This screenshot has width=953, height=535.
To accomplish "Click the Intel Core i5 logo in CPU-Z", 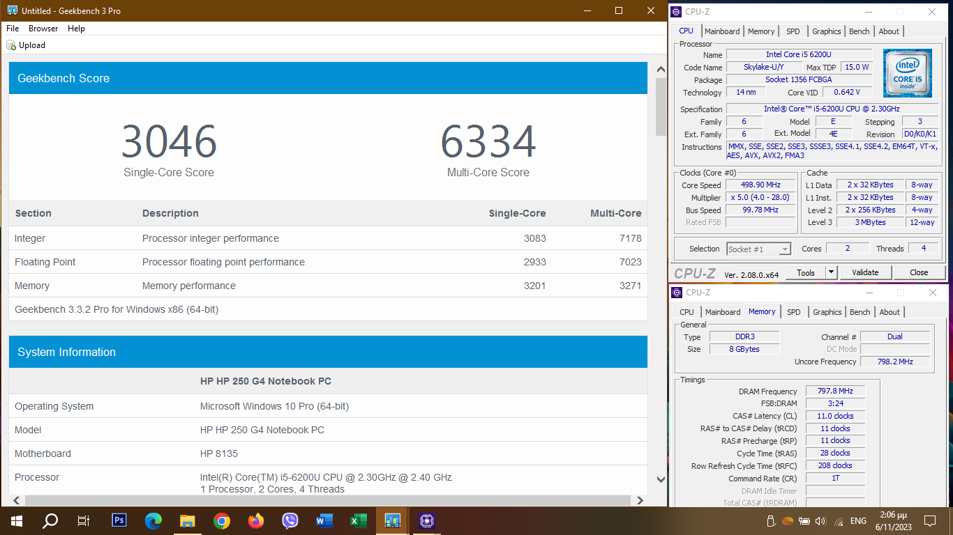I will [x=907, y=74].
